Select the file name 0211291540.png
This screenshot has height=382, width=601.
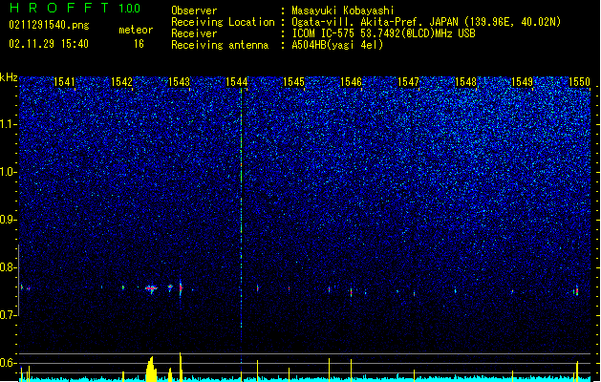pyautogui.click(x=49, y=26)
